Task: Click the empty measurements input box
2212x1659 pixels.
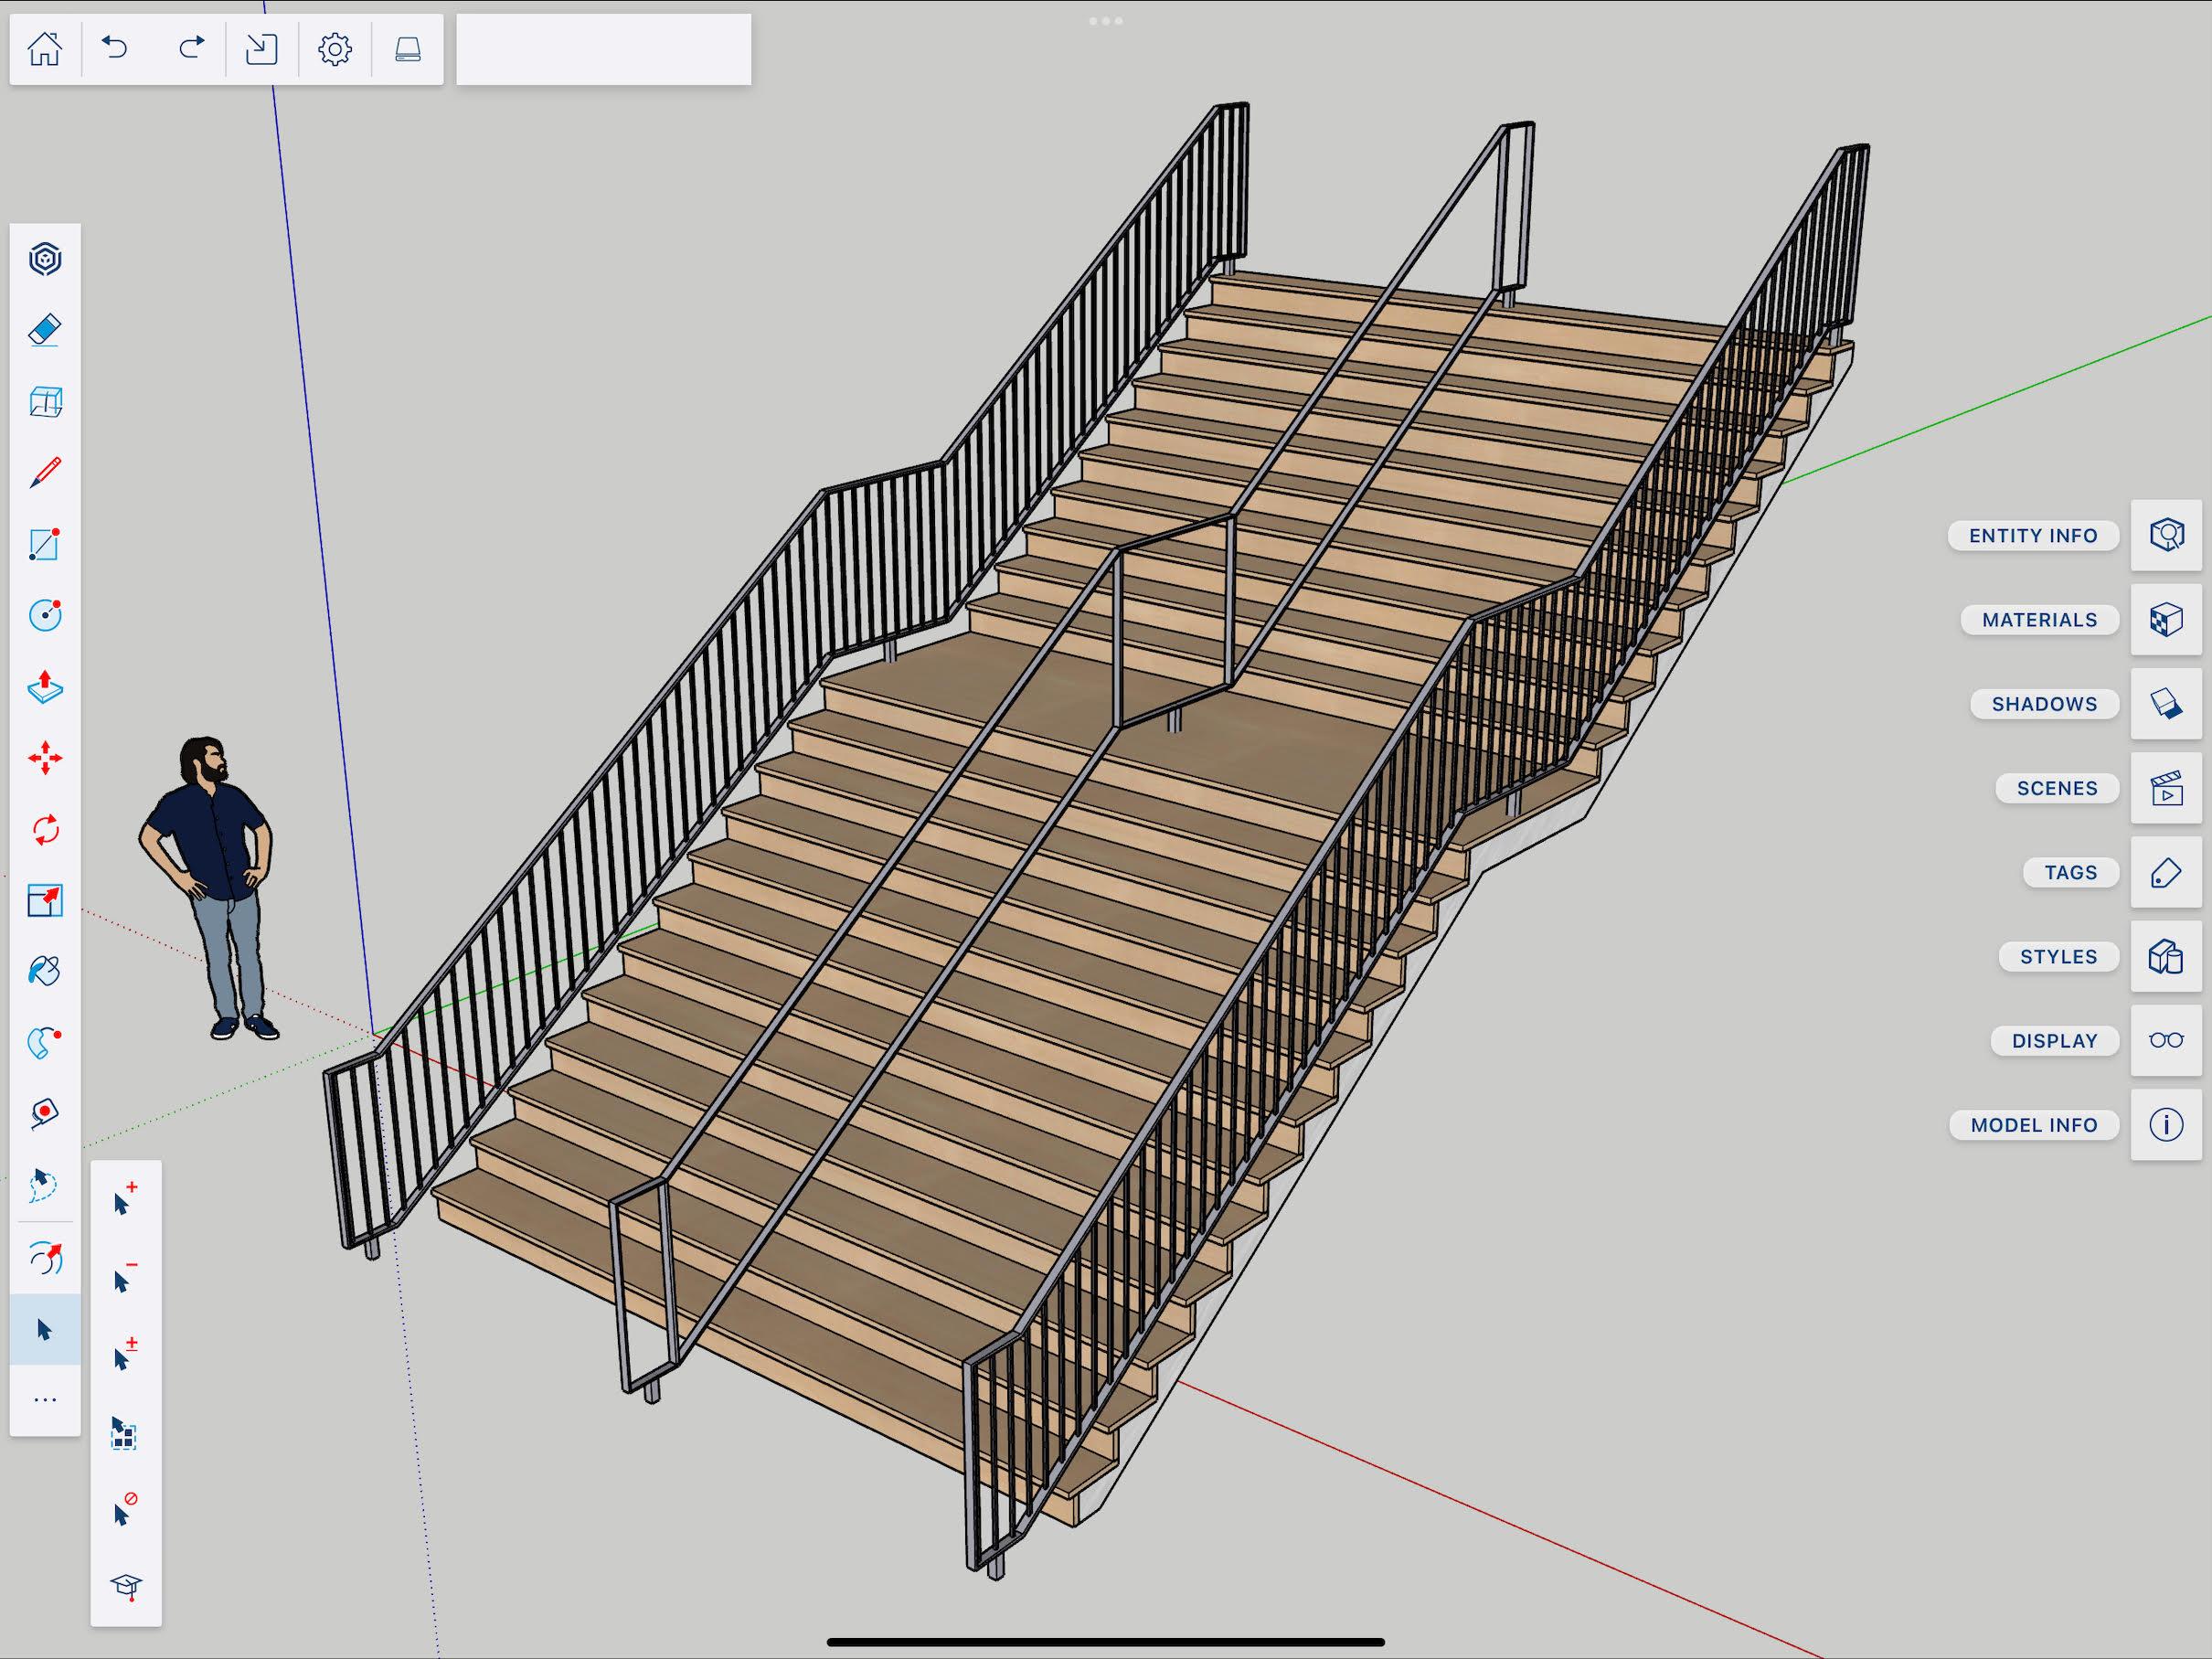Action: click(x=603, y=49)
